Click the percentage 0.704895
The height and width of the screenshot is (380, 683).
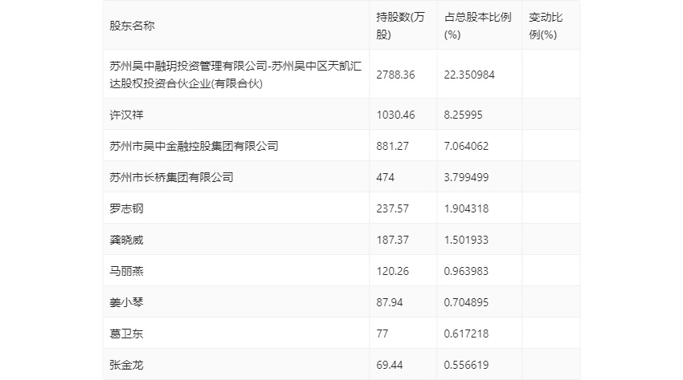pyautogui.click(x=466, y=302)
